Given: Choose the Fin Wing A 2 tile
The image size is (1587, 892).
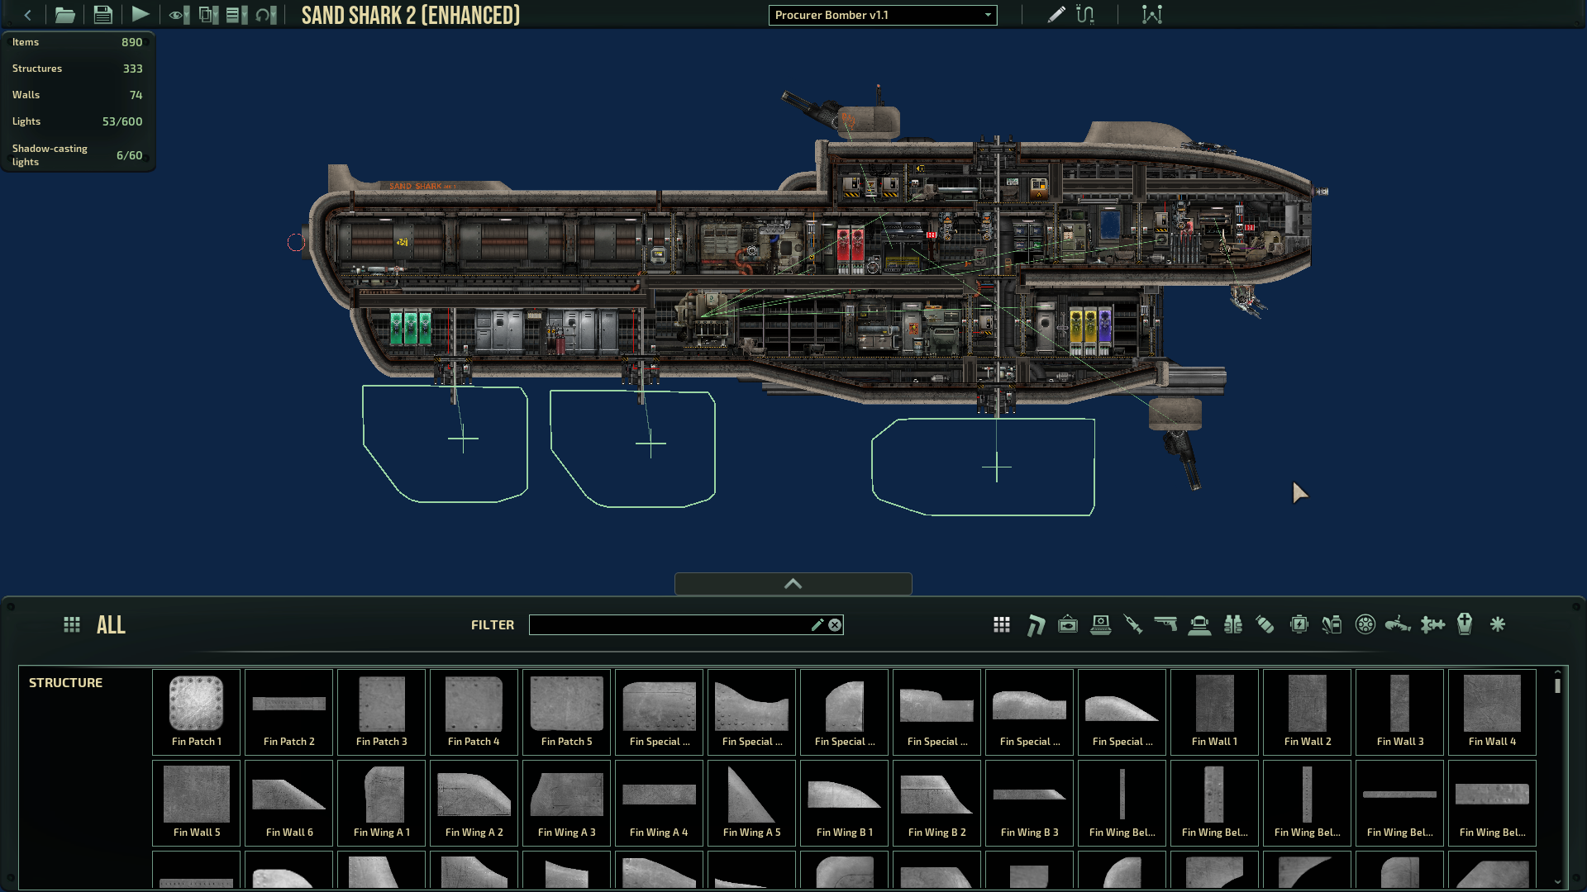Looking at the screenshot, I should point(474,803).
